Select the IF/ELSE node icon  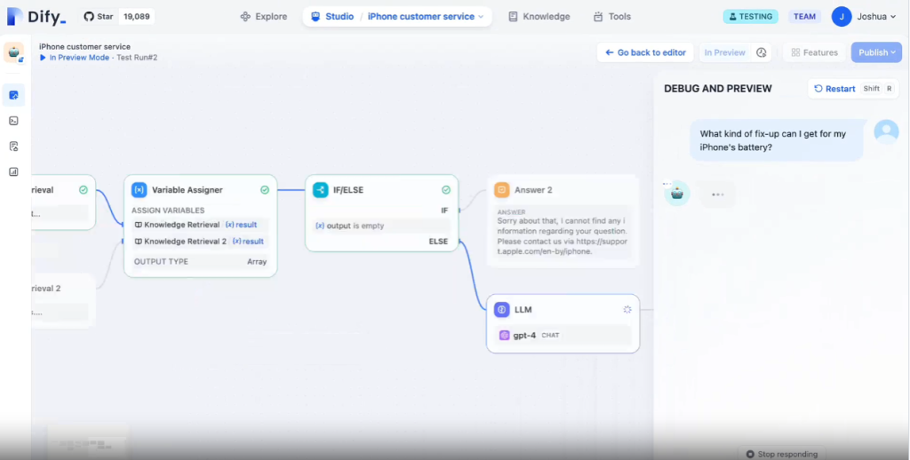pyautogui.click(x=320, y=190)
